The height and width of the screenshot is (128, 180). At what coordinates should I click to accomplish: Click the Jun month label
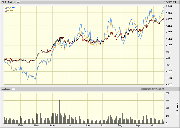tap(87, 125)
